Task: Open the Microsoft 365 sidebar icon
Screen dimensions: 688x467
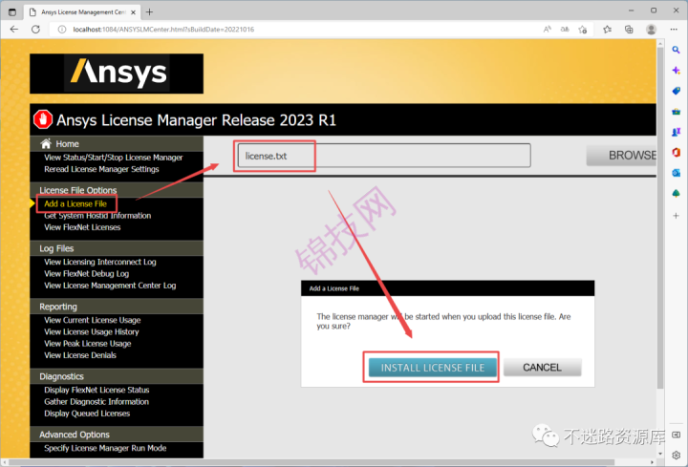Action: pyautogui.click(x=677, y=152)
